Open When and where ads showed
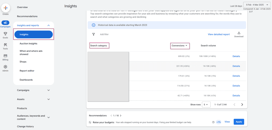Image resolution: width=272 pixels, height=130 pixels. point(31,53)
